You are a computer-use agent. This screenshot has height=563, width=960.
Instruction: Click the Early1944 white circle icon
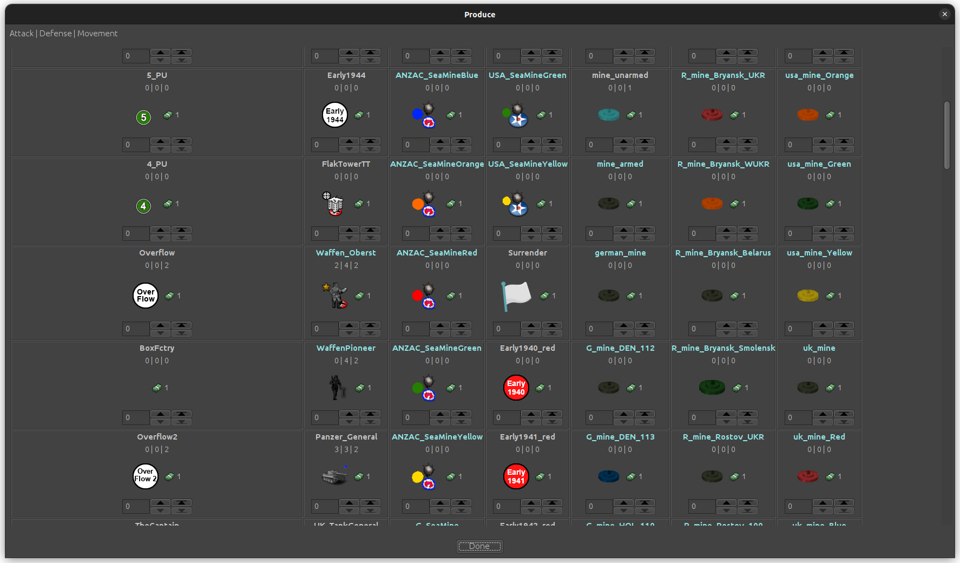[335, 115]
